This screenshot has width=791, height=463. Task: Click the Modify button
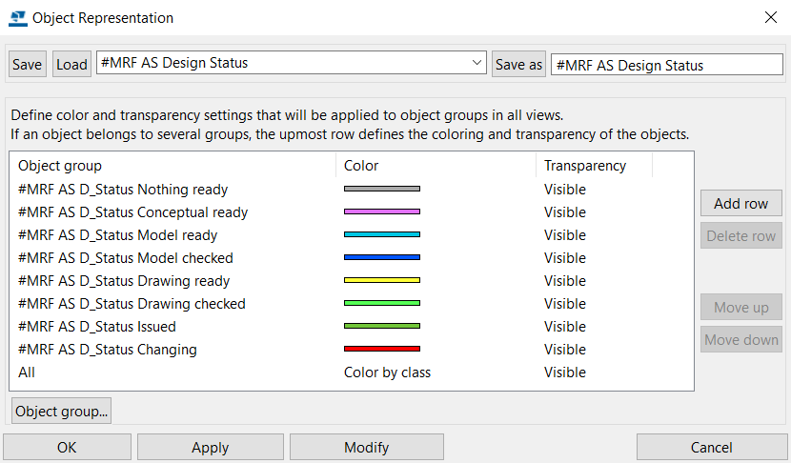pyautogui.click(x=367, y=448)
